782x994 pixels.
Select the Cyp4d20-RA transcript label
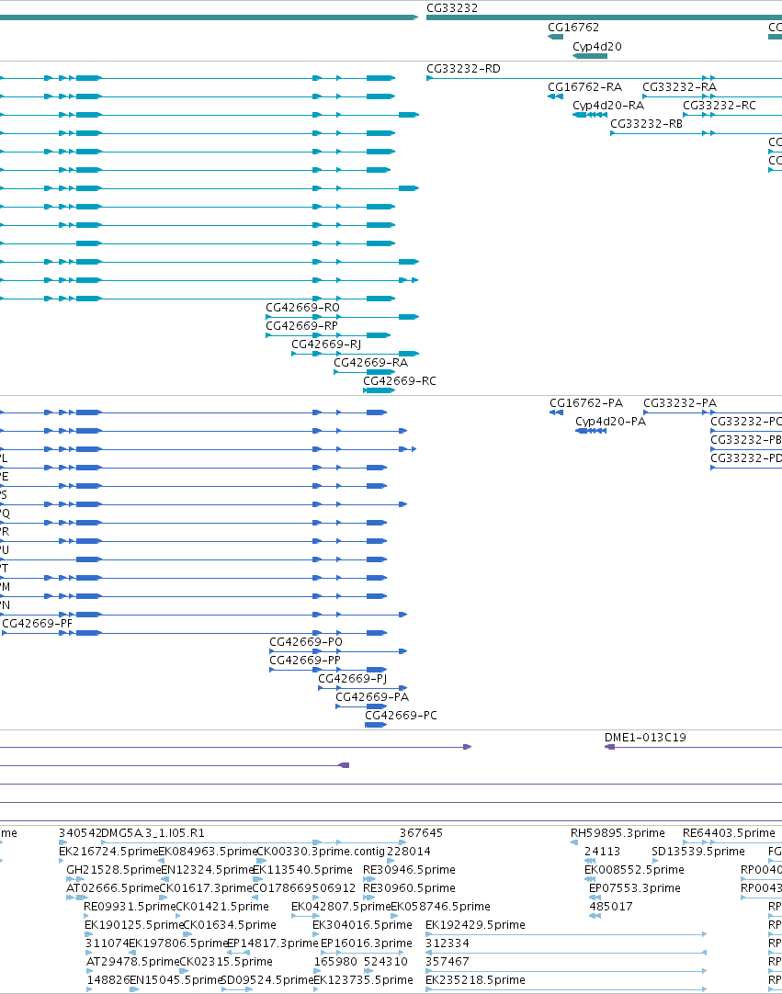coord(607,106)
